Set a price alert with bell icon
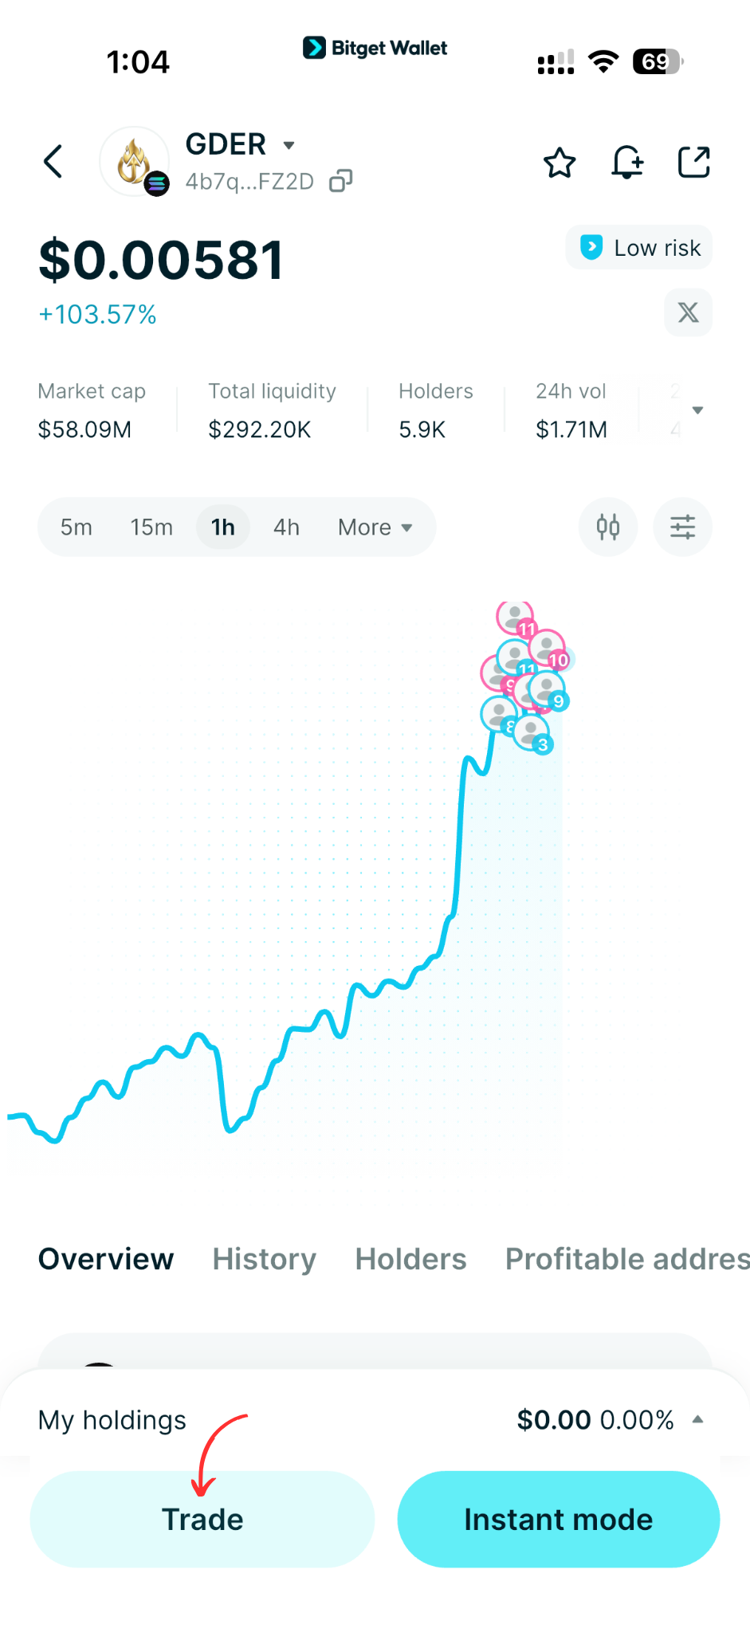The image size is (750, 1632). click(627, 163)
